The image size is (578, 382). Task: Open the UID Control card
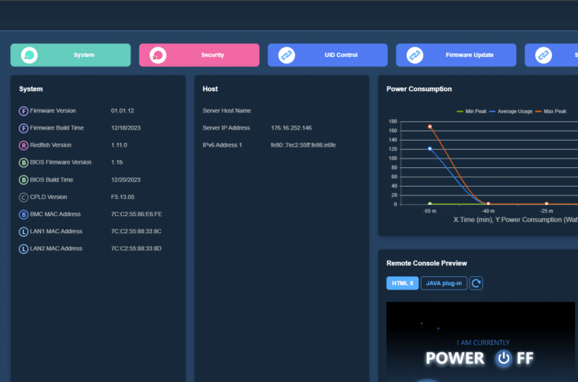328,55
